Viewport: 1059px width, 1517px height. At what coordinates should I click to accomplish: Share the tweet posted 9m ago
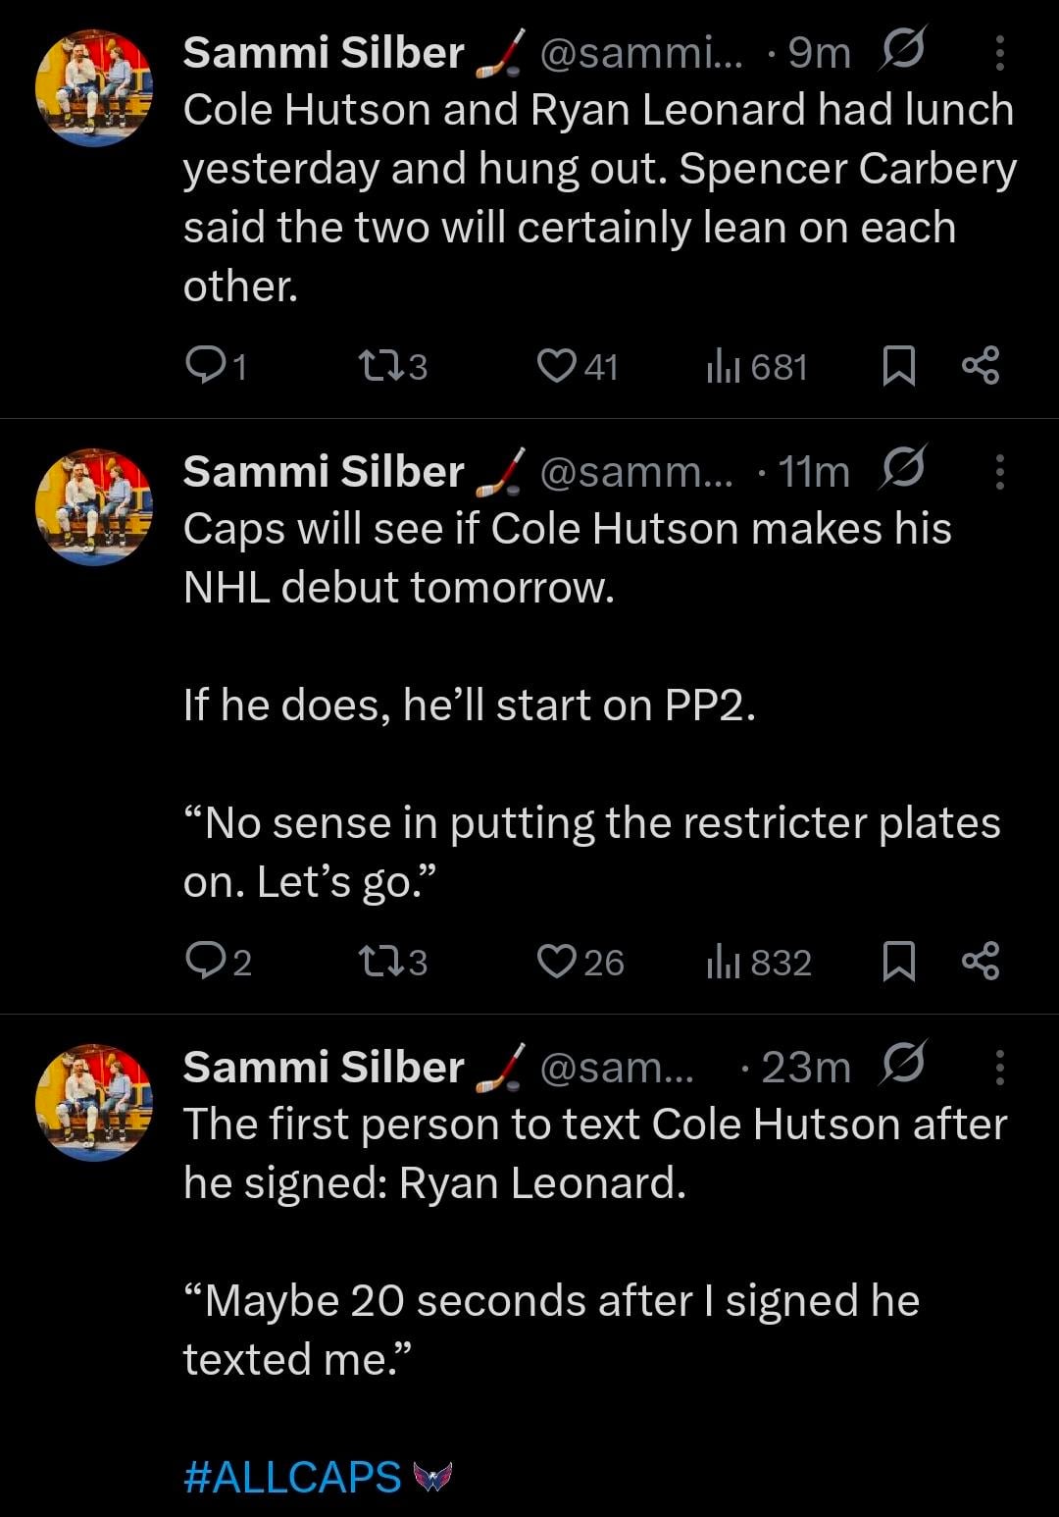pos(981,365)
